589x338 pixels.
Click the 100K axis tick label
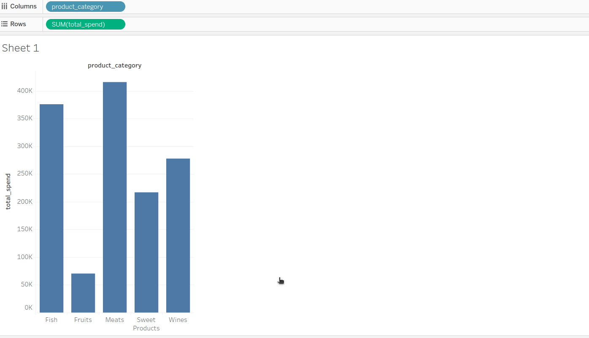25,257
